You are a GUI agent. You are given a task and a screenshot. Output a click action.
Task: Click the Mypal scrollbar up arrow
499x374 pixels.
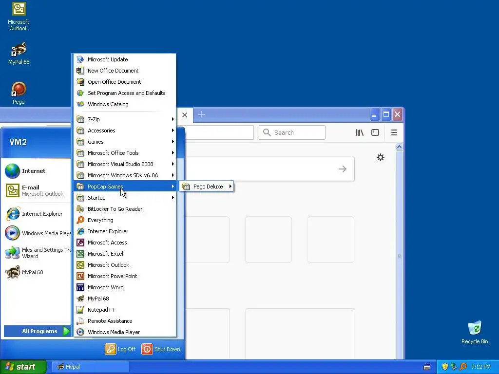click(x=400, y=147)
